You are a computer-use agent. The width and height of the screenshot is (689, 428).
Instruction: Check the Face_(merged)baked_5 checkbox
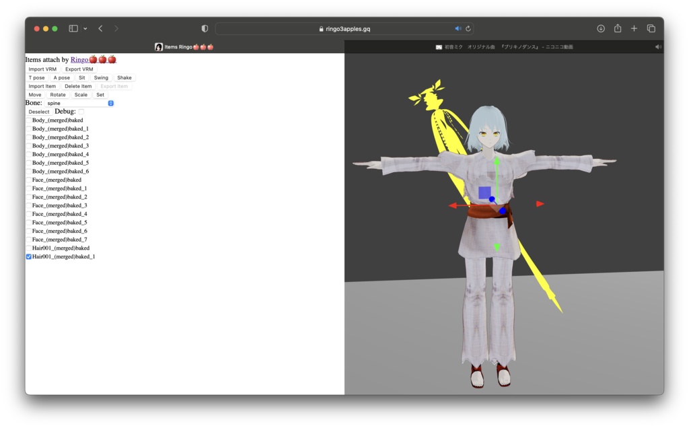(29, 222)
